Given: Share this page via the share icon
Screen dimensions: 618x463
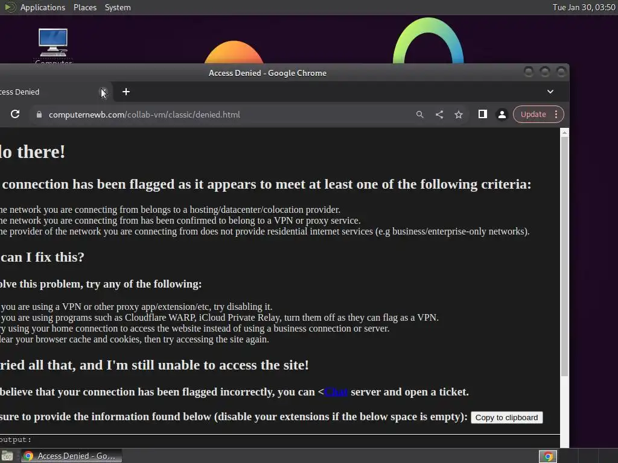Looking at the screenshot, I should tap(439, 114).
